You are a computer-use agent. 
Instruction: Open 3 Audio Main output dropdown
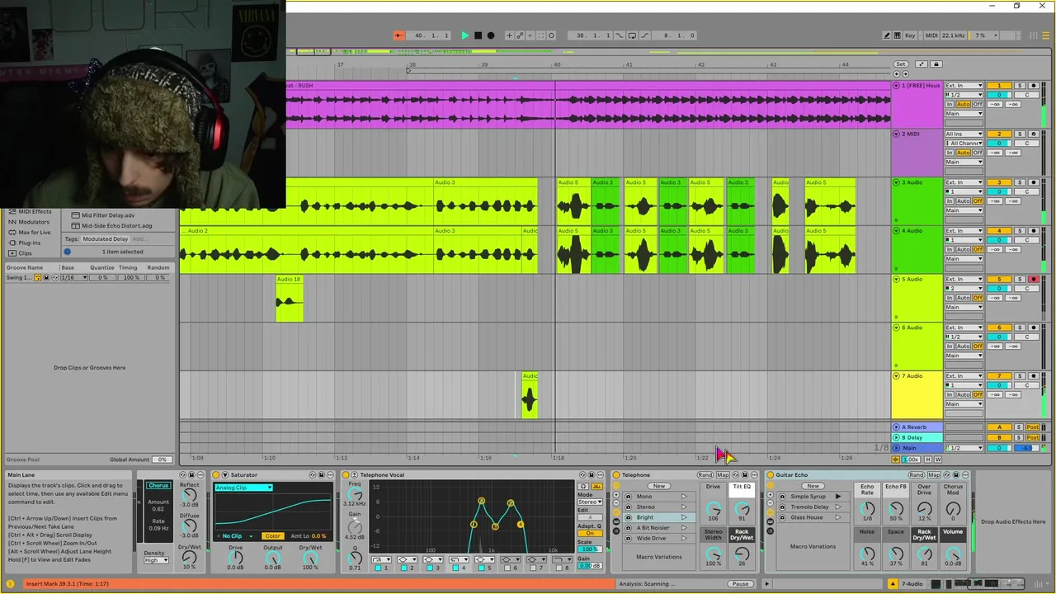(964, 210)
